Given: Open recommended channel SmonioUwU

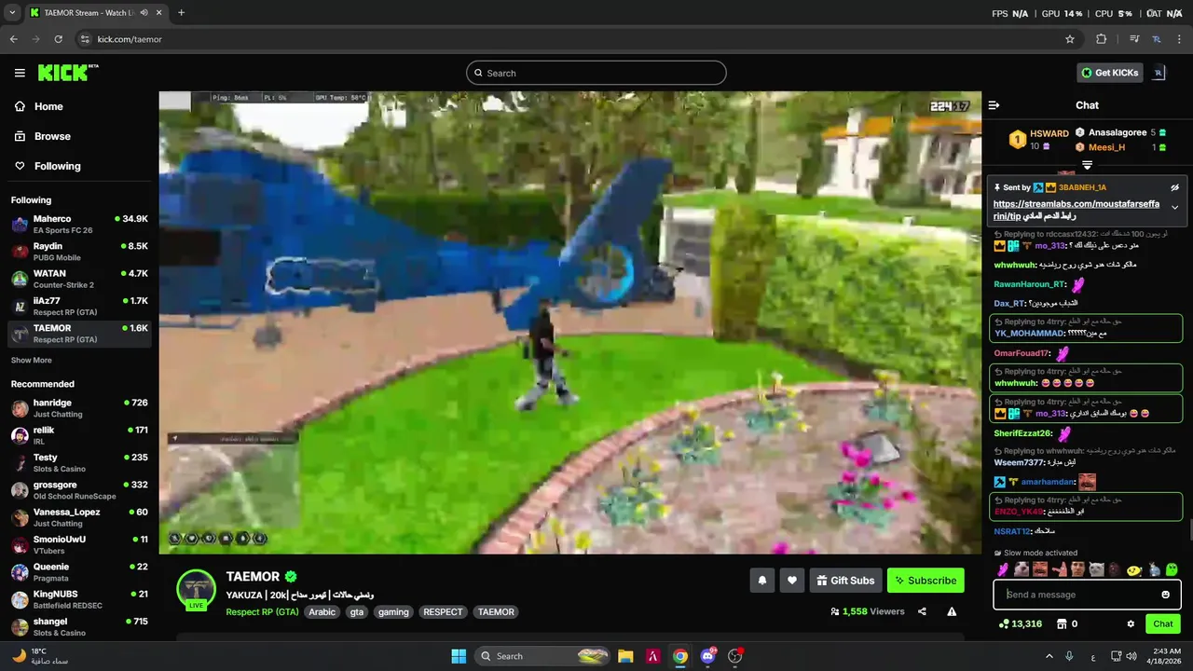Looking at the screenshot, I should [79, 544].
